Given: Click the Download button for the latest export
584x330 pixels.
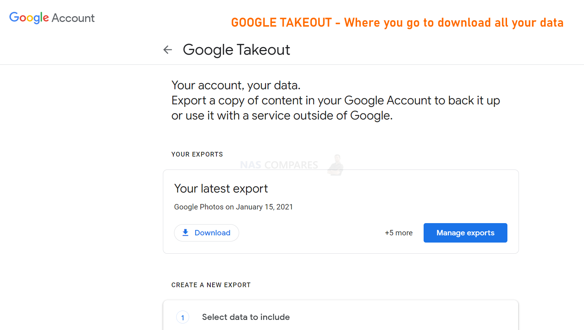Looking at the screenshot, I should tap(206, 233).
